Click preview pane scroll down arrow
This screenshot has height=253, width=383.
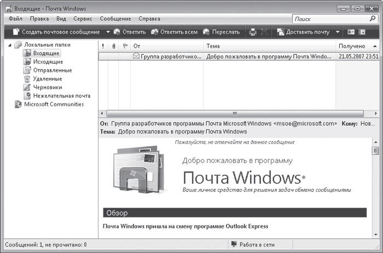coord(376,235)
